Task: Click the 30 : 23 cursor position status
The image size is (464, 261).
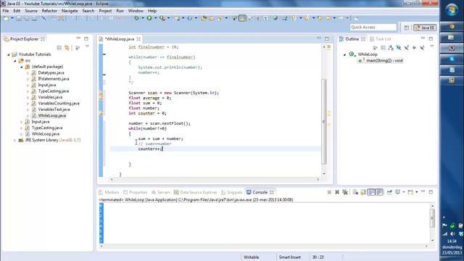Action: [318, 257]
